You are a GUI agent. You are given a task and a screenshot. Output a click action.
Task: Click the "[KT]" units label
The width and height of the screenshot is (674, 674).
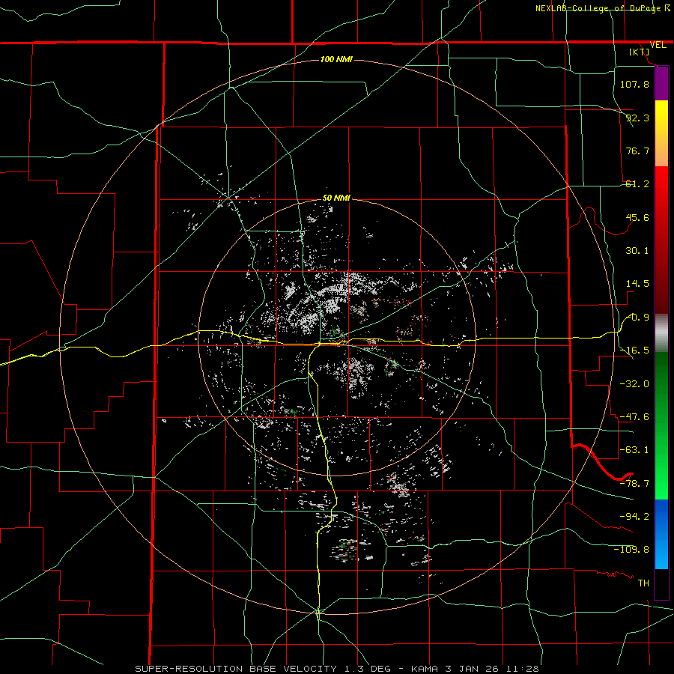tap(640, 52)
